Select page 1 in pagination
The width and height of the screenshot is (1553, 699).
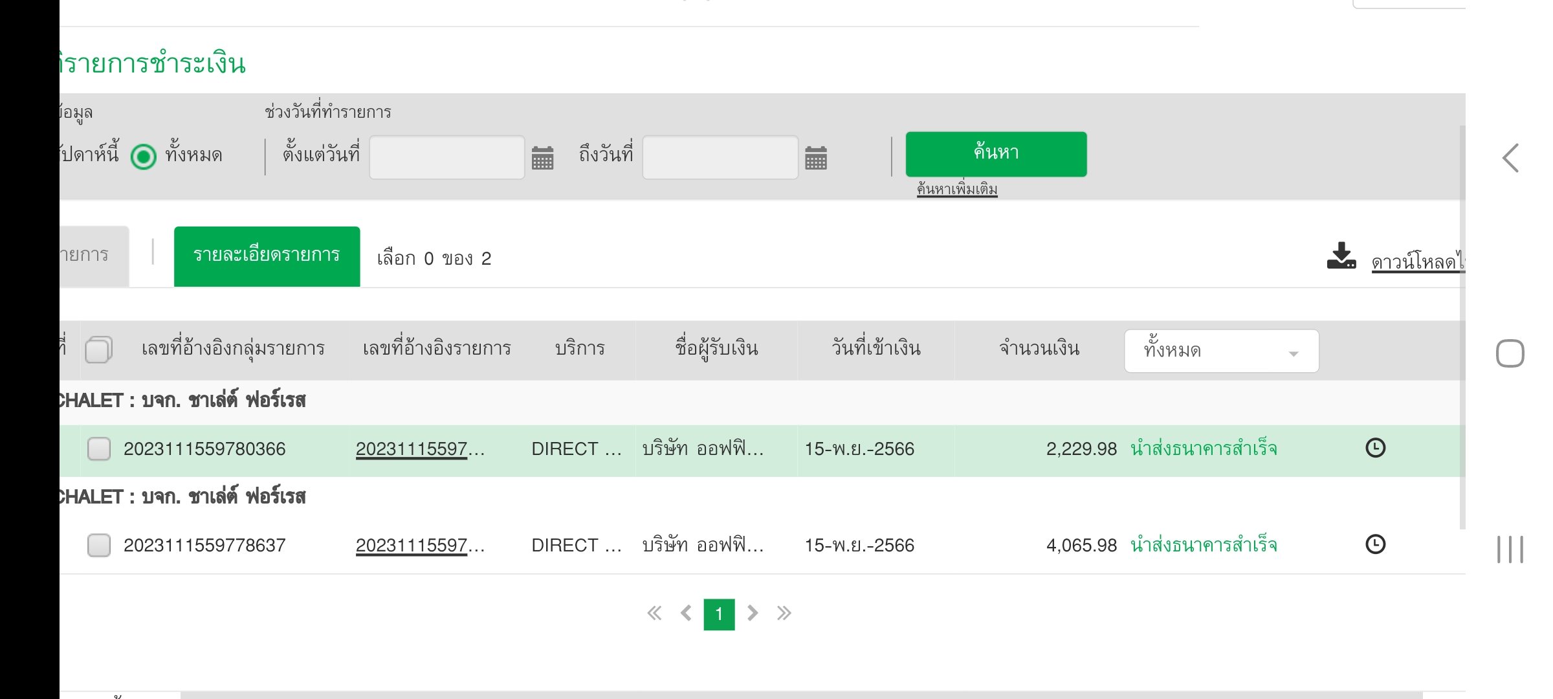coord(719,614)
